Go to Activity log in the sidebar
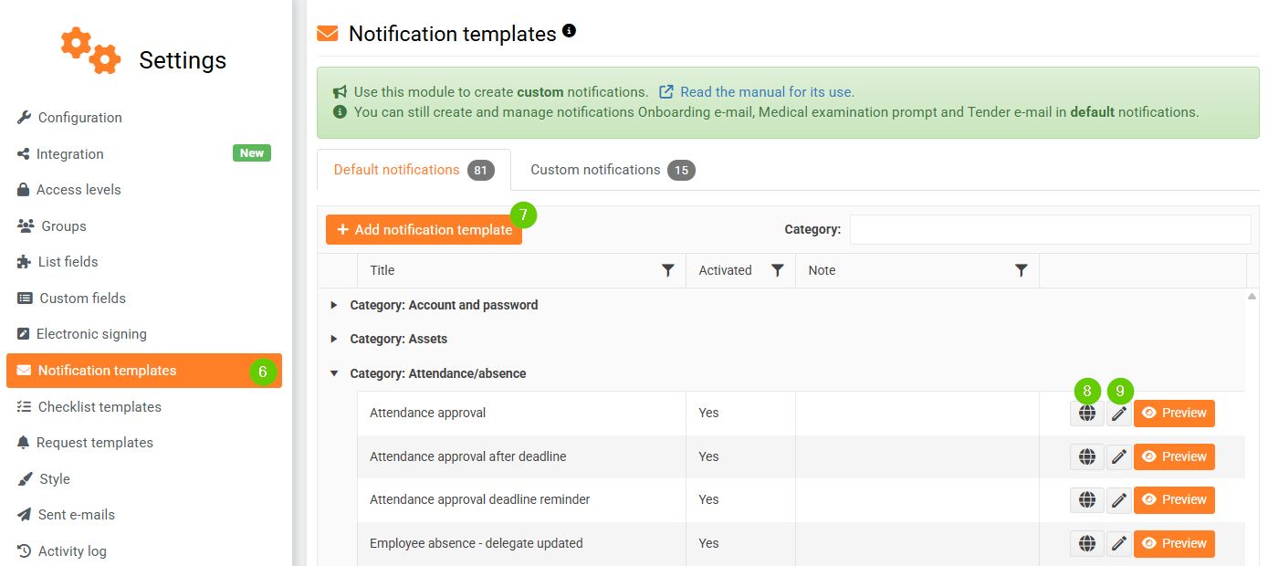 click(72, 551)
